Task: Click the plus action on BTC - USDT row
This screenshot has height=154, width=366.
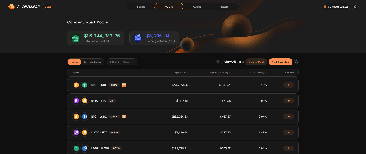Action: [x=288, y=85]
